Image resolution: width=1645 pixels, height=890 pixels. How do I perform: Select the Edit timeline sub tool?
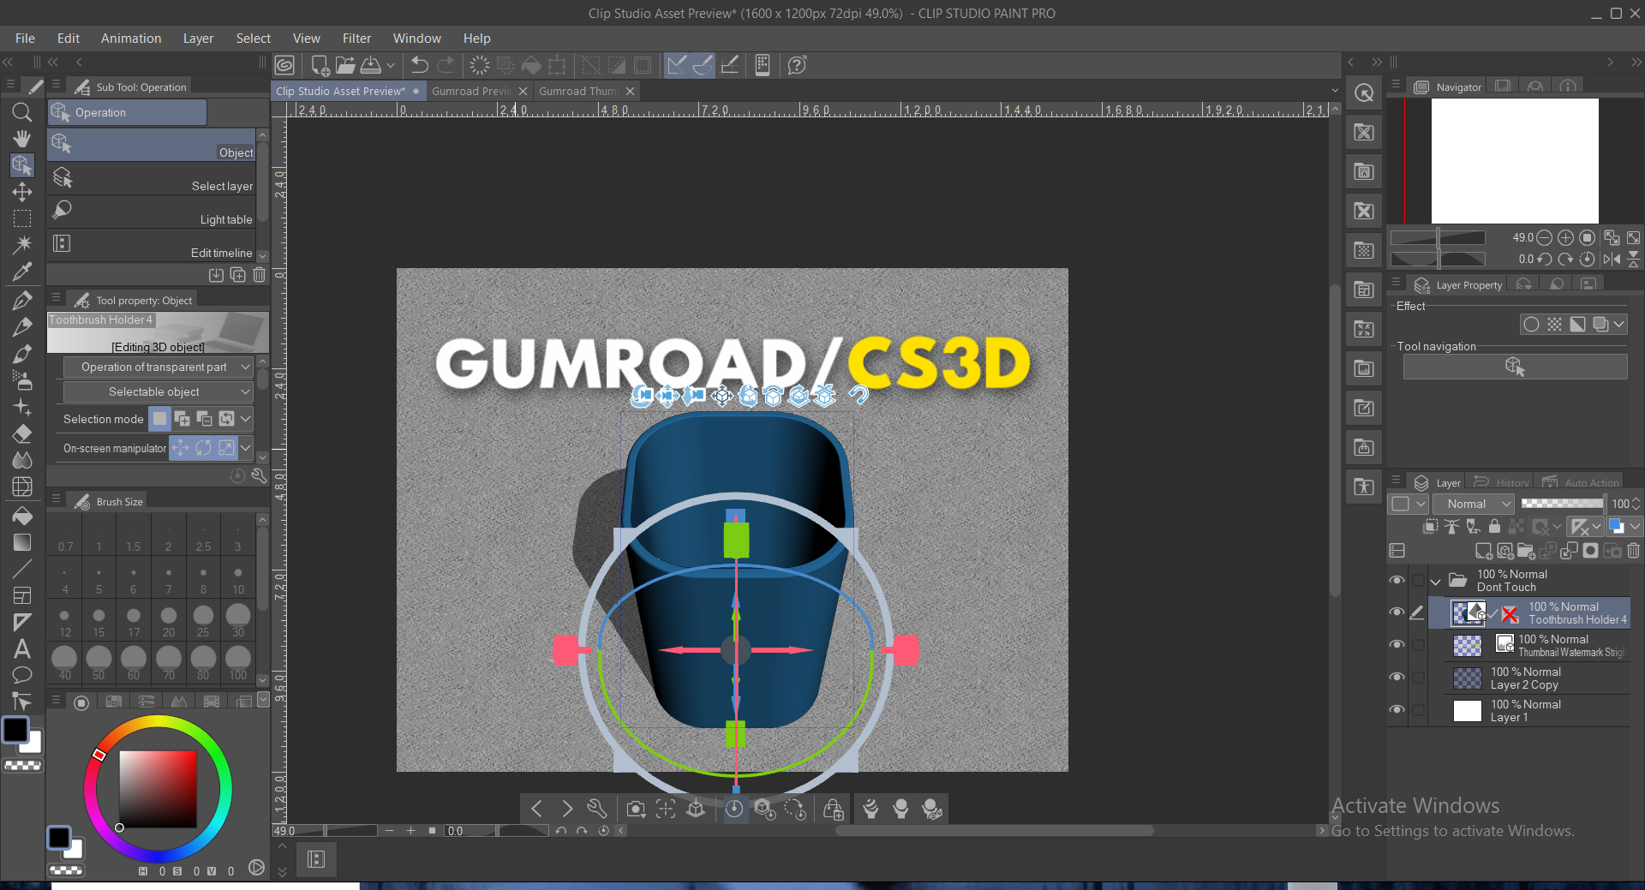[152, 245]
